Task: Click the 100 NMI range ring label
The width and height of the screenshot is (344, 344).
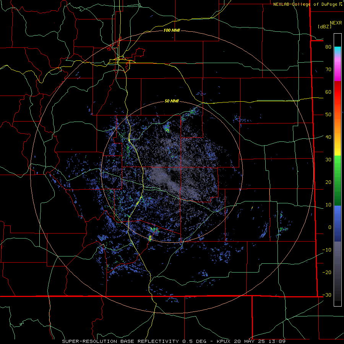Action: point(172,30)
